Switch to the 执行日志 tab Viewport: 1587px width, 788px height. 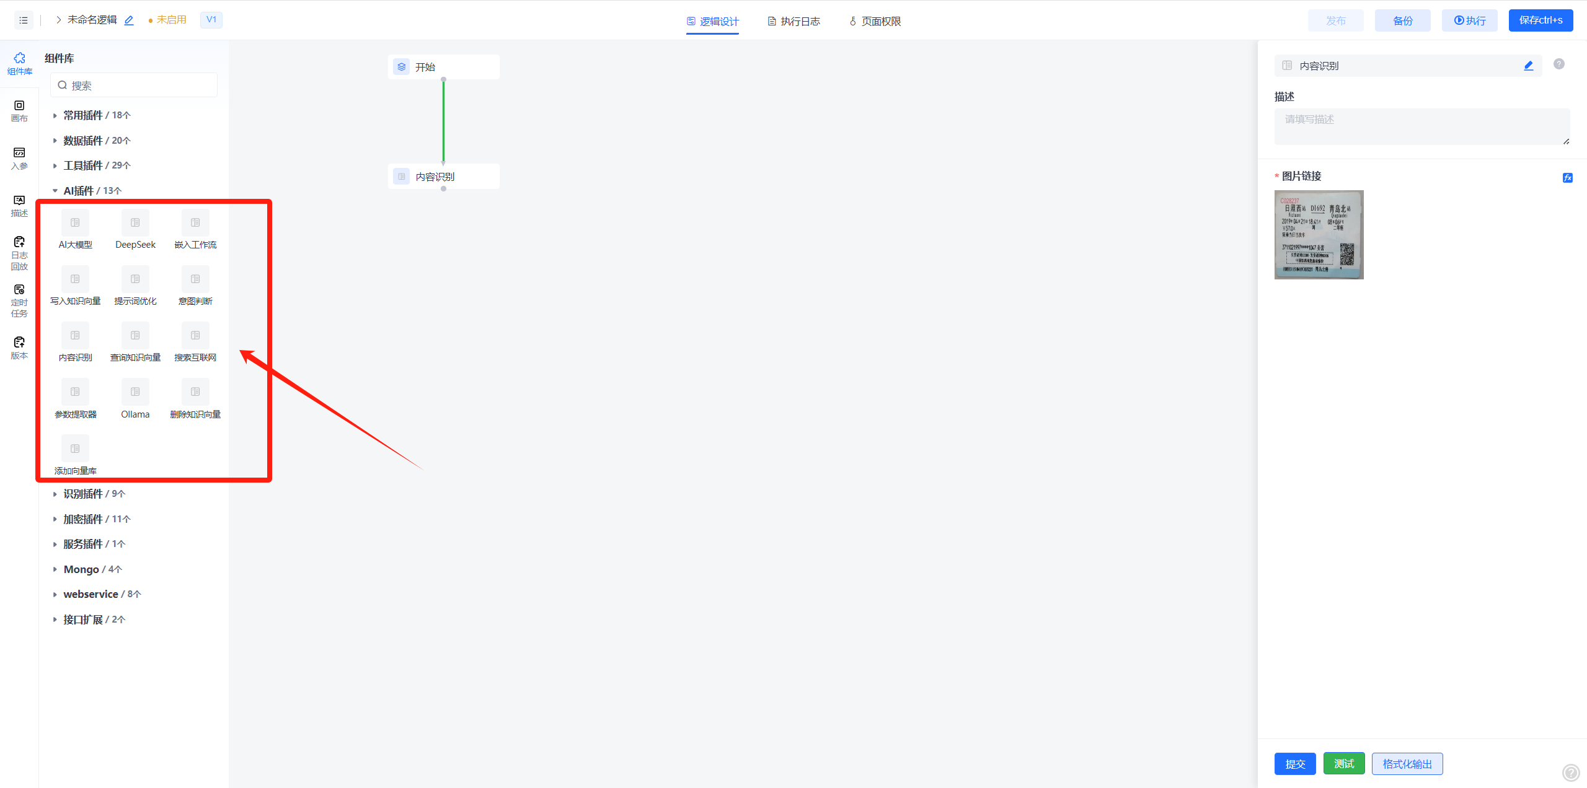(794, 22)
